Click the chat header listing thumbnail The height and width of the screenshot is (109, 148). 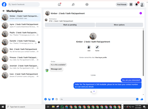pyautogui.click(x=48, y=13)
